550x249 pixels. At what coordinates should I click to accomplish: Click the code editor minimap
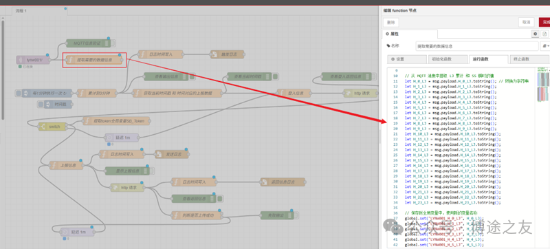click(543, 85)
